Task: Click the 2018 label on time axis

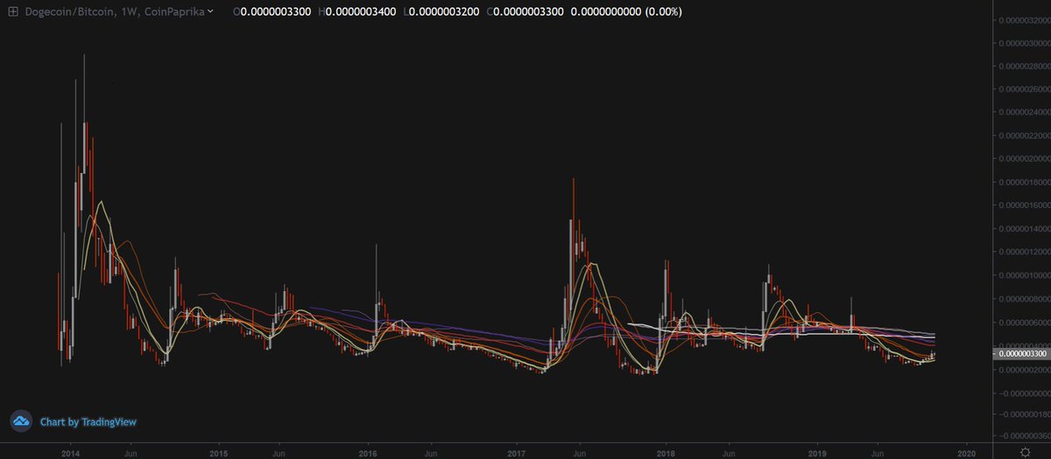Action: coord(666,454)
